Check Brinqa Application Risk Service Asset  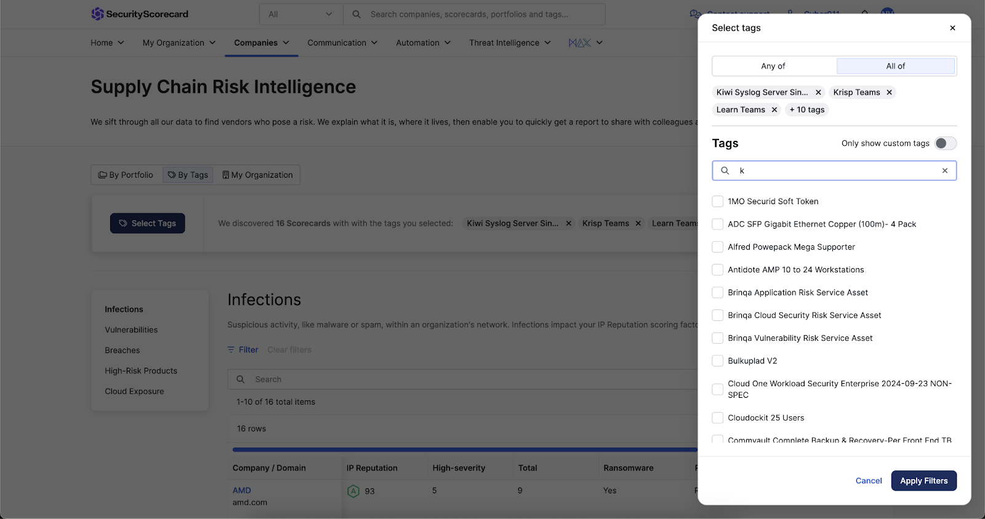(x=717, y=292)
